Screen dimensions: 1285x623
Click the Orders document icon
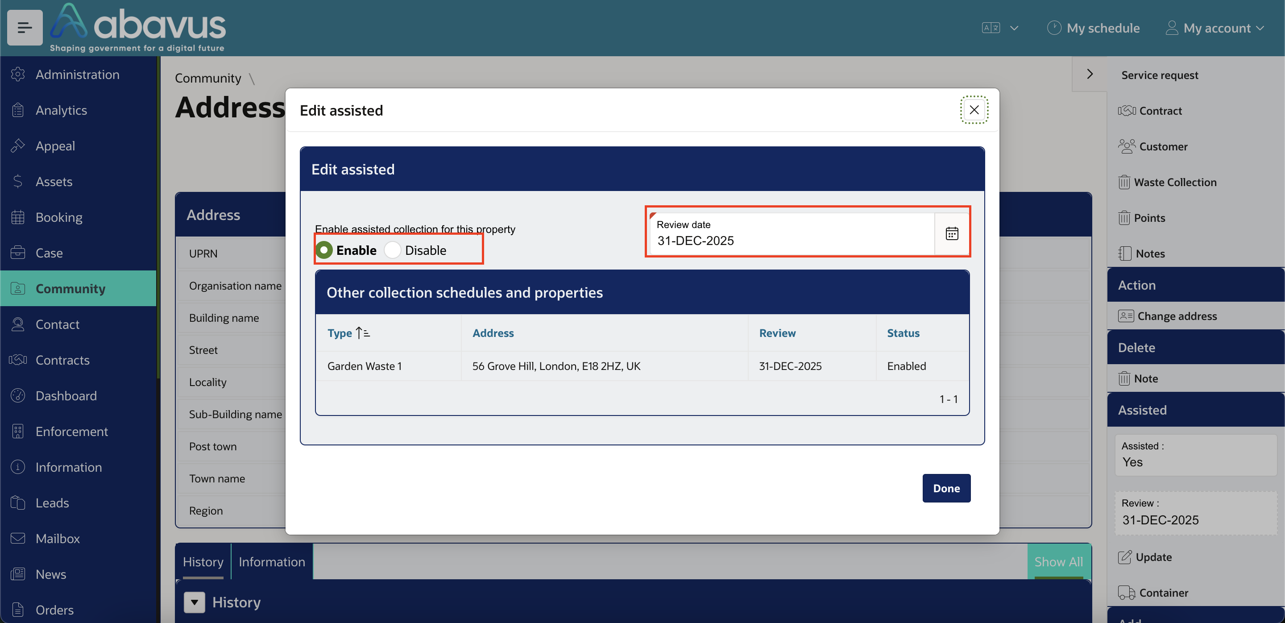tap(18, 610)
